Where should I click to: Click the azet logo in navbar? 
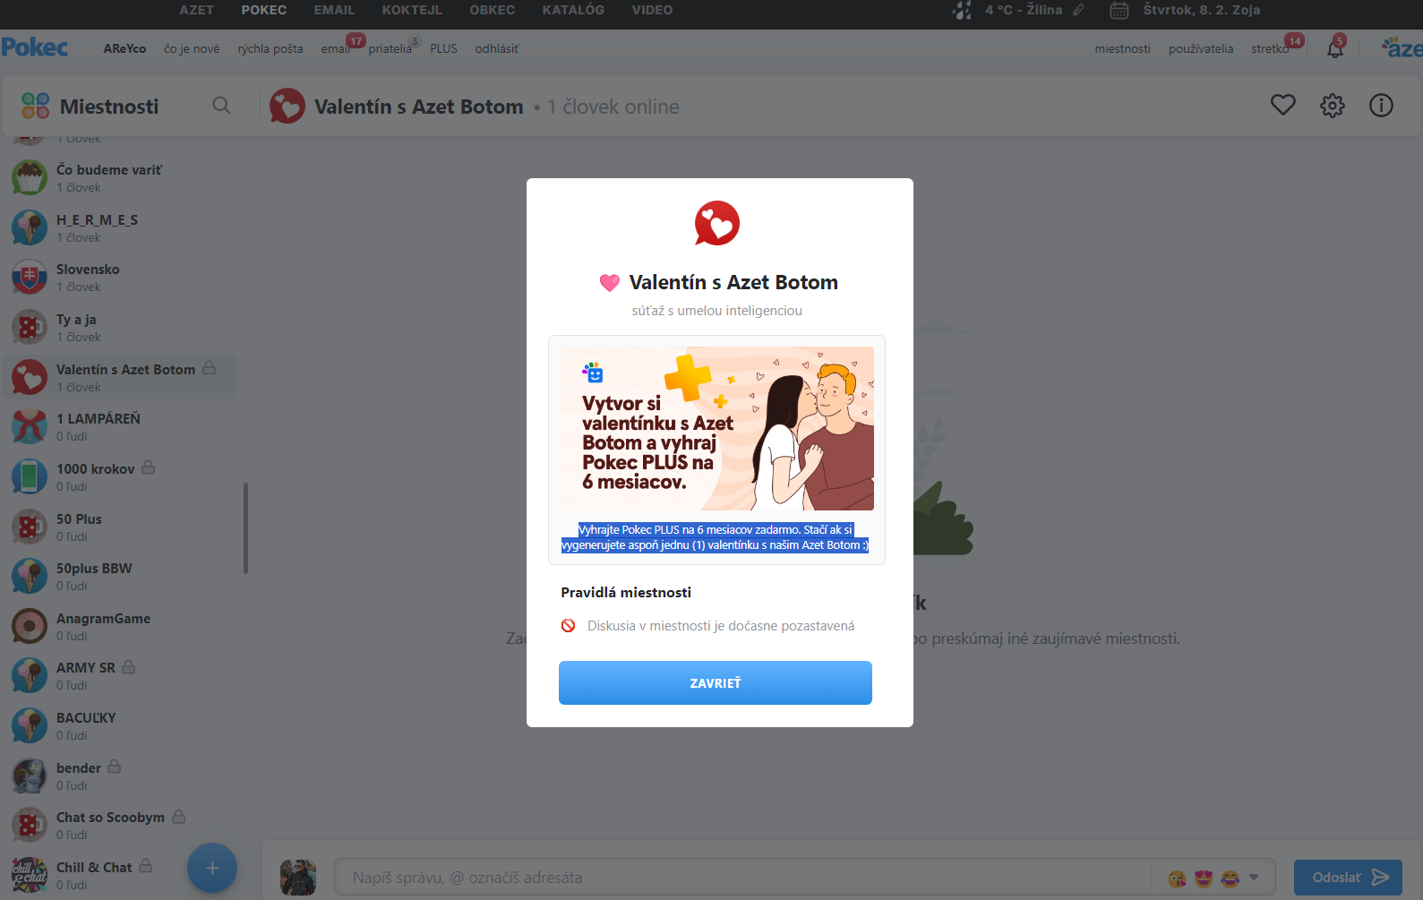pyautogui.click(x=1402, y=48)
